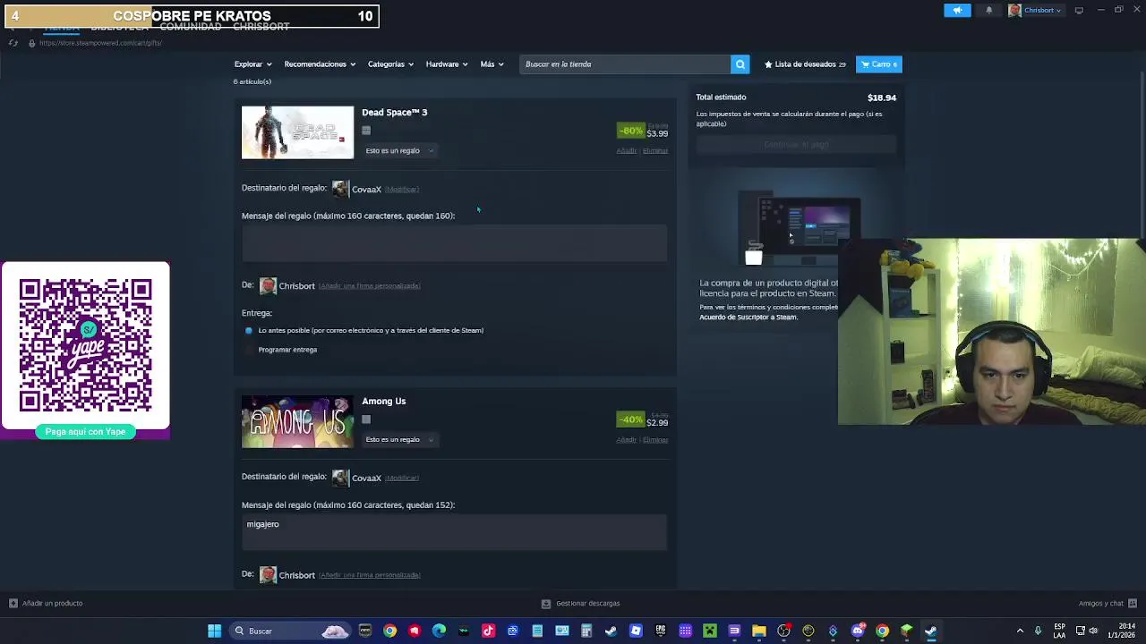Expand the Explorar menu
This screenshot has width=1146, height=644.
252,64
